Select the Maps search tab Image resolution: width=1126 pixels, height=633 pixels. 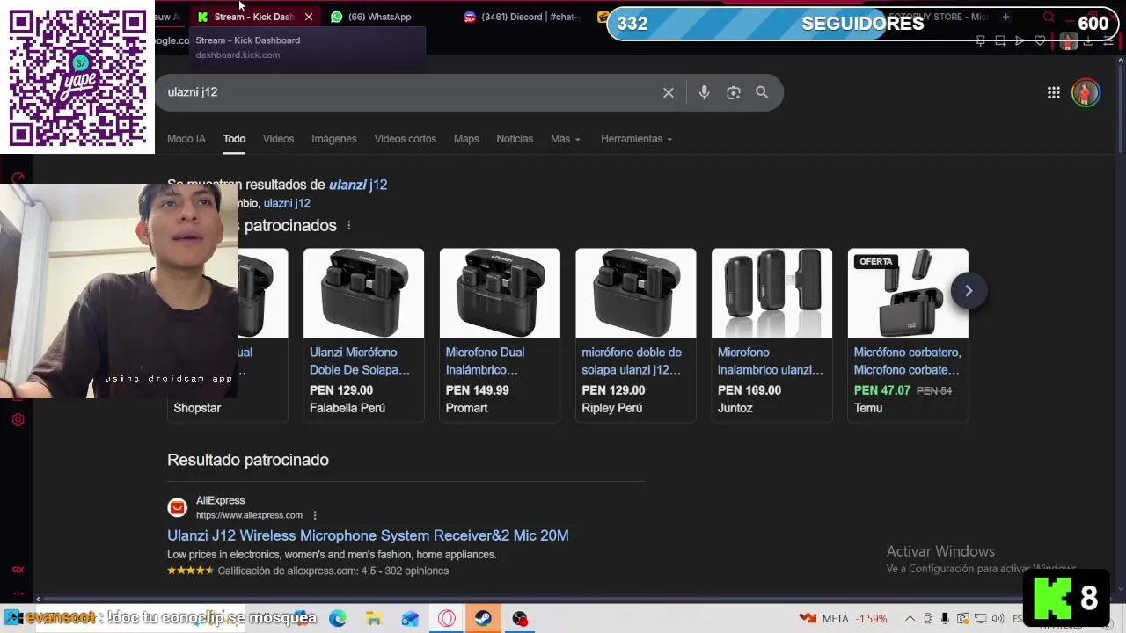[x=466, y=139]
